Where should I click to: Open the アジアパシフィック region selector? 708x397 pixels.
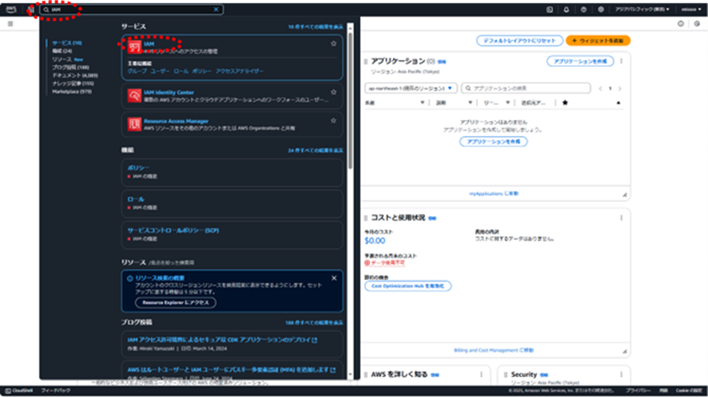click(642, 10)
